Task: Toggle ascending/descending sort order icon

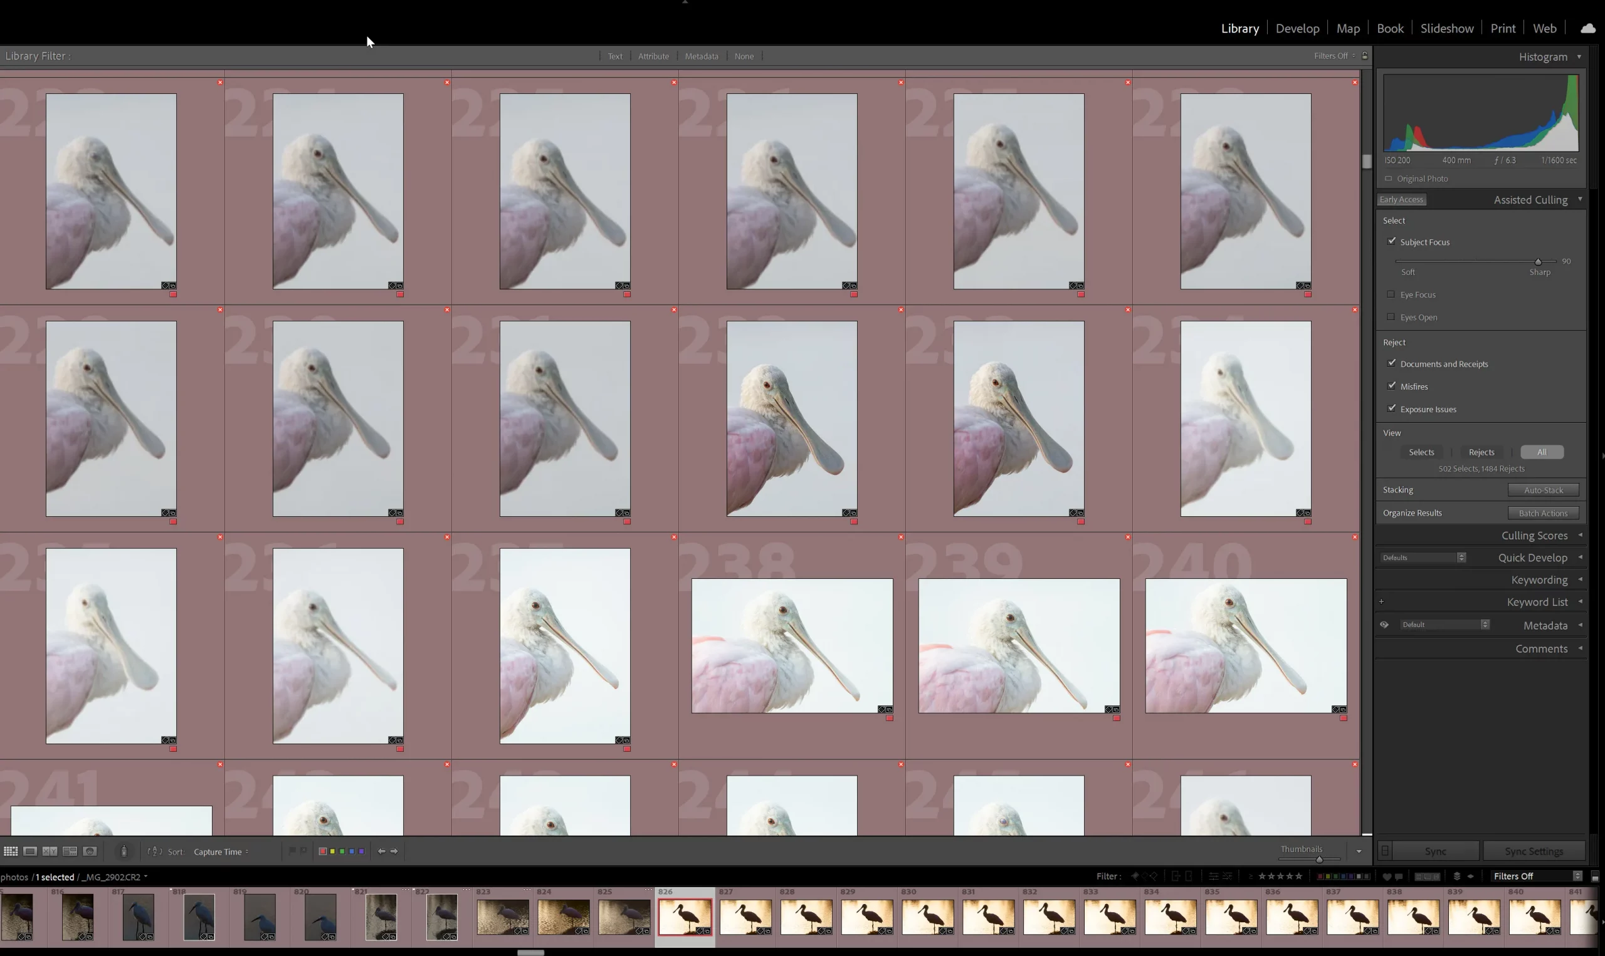Action: pos(154,851)
